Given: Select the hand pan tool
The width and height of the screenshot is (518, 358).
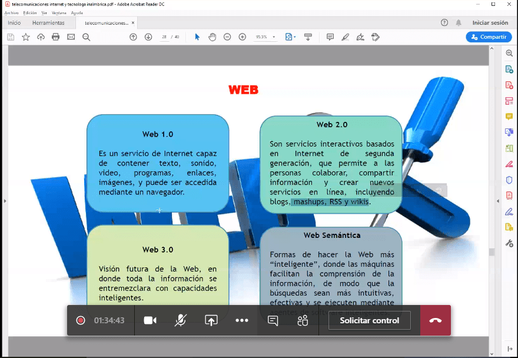Looking at the screenshot, I should click(212, 37).
